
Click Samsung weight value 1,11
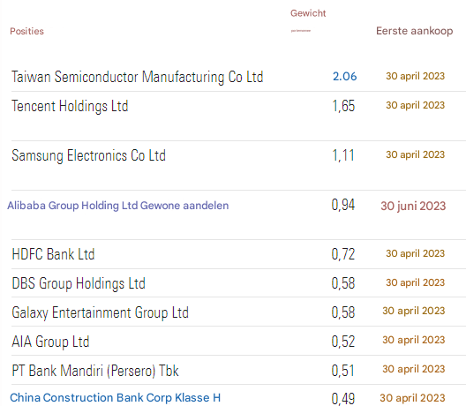tap(343, 155)
